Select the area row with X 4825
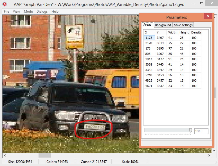The height and width of the screenshot is (166, 218). pyautogui.click(x=172, y=80)
